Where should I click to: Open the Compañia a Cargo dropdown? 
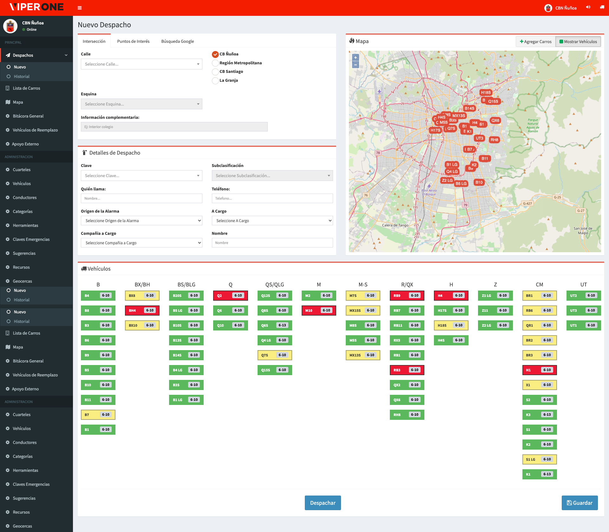coord(141,243)
